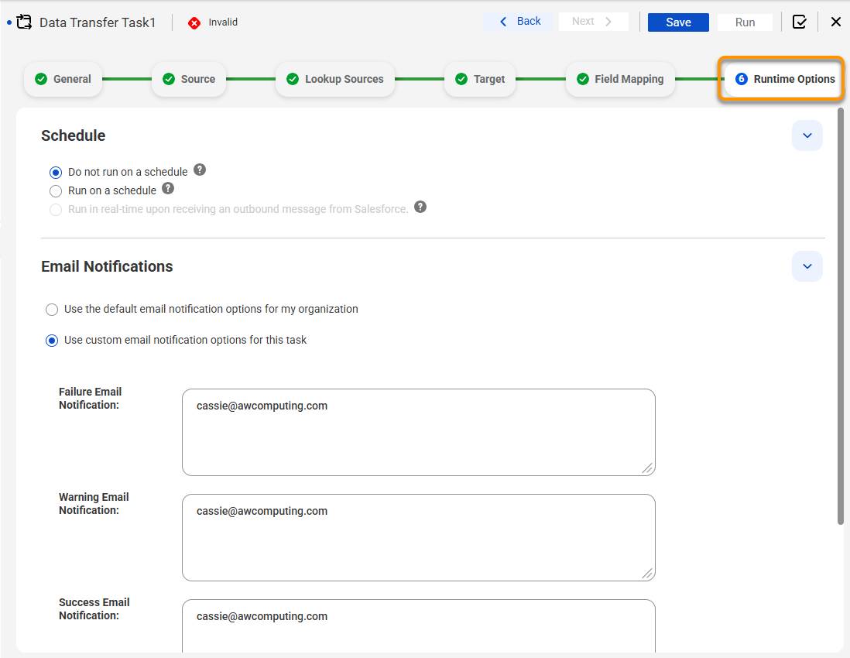Select Do not run on a schedule
Image resolution: width=850 pixels, height=658 pixels.
[x=55, y=173]
